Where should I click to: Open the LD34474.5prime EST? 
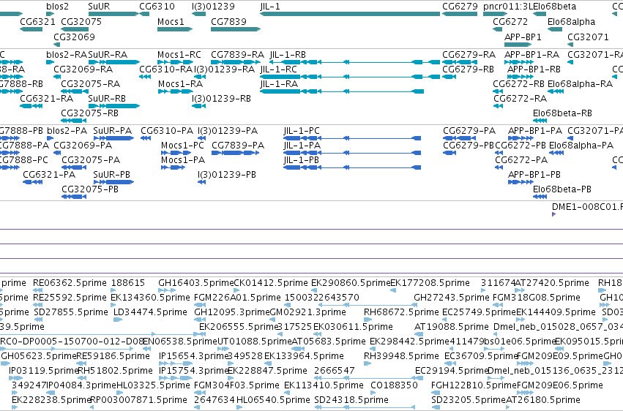tap(118, 320)
